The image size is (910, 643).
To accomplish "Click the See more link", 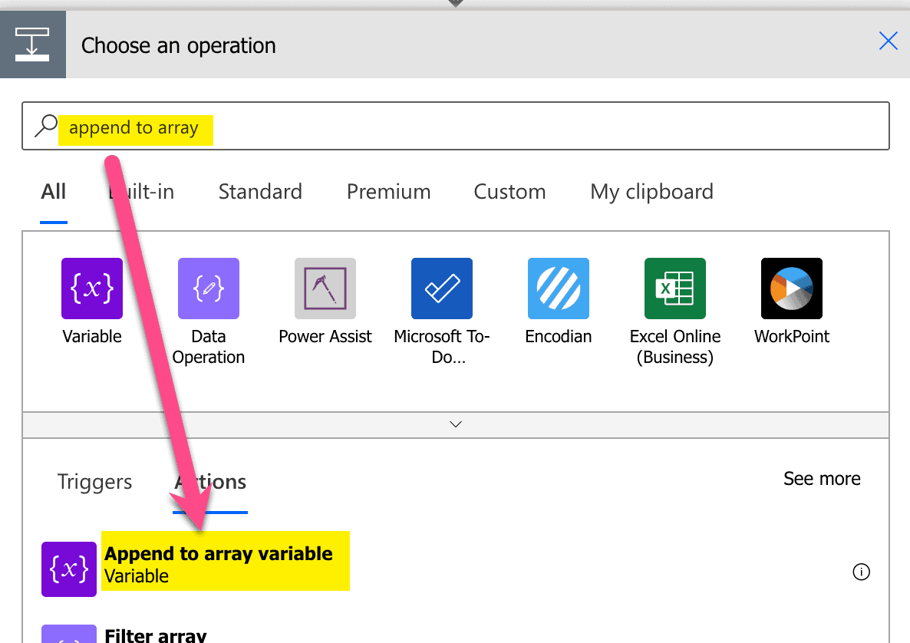I will (822, 478).
